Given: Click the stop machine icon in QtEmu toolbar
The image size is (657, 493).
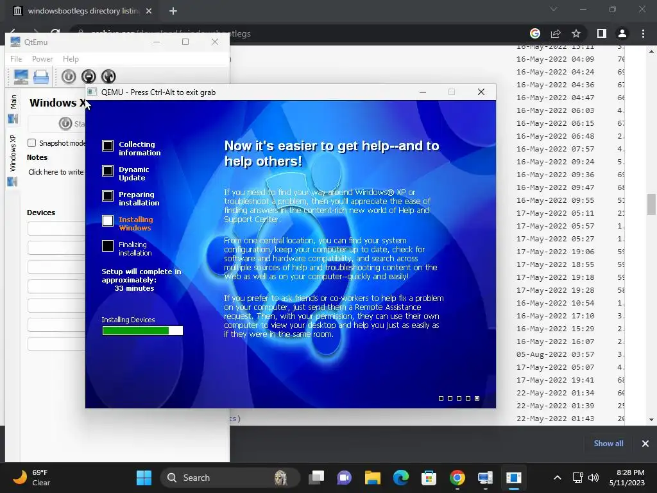Looking at the screenshot, I should click(x=89, y=76).
